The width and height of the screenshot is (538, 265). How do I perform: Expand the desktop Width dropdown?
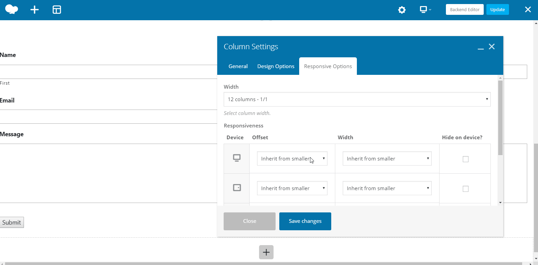(x=387, y=158)
